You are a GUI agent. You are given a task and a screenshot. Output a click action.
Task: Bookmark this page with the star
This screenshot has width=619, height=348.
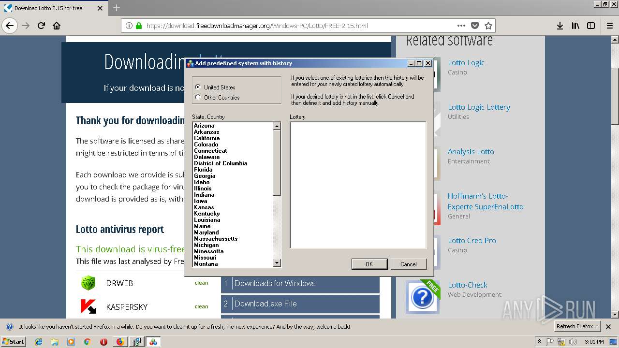(488, 26)
